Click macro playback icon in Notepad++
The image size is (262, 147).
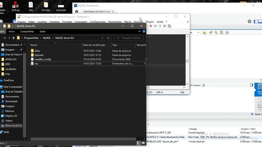(160, 26)
